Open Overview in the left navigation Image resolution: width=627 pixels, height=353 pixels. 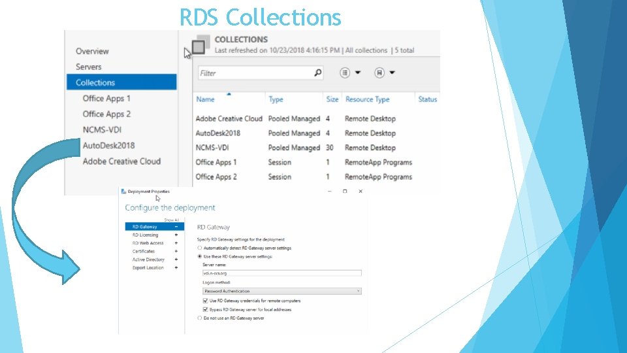click(x=92, y=51)
